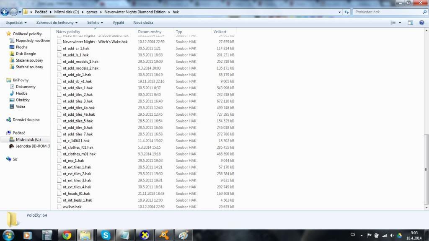Open Disk Google in the sidebar
The width and height of the screenshot is (429, 241).
coord(26,54)
